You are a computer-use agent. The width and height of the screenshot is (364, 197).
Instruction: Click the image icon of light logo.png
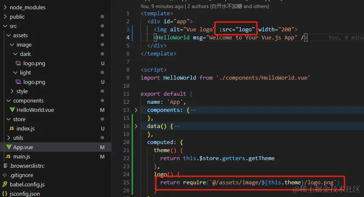(x=18, y=82)
